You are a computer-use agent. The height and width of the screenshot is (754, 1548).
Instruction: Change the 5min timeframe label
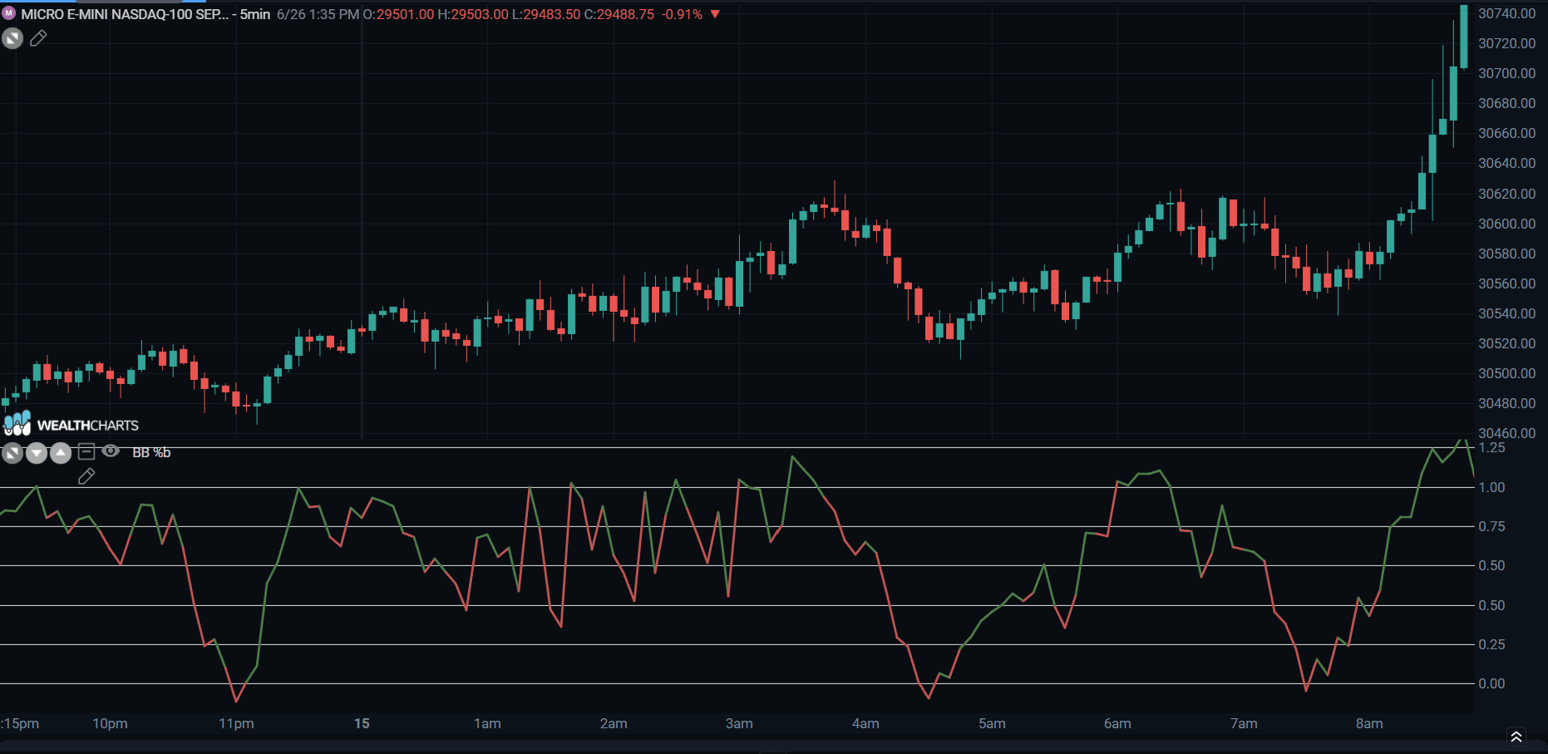click(x=255, y=14)
